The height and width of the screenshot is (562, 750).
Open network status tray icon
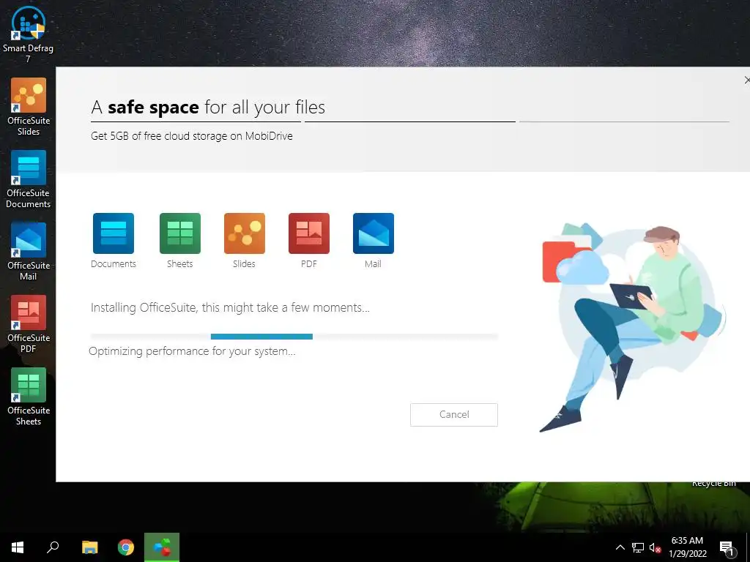(638, 547)
